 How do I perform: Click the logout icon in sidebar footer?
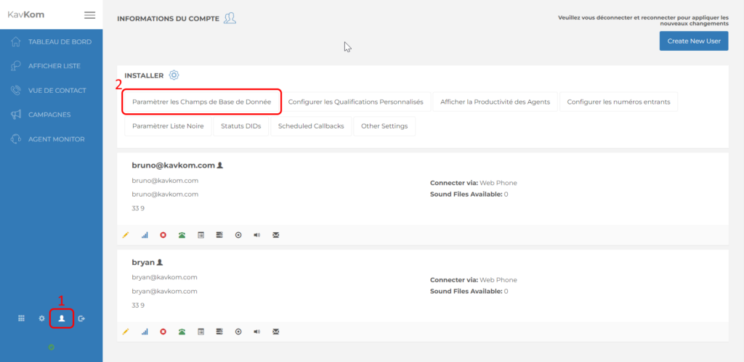tap(81, 318)
